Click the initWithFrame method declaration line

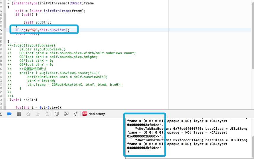tap(51, 3)
